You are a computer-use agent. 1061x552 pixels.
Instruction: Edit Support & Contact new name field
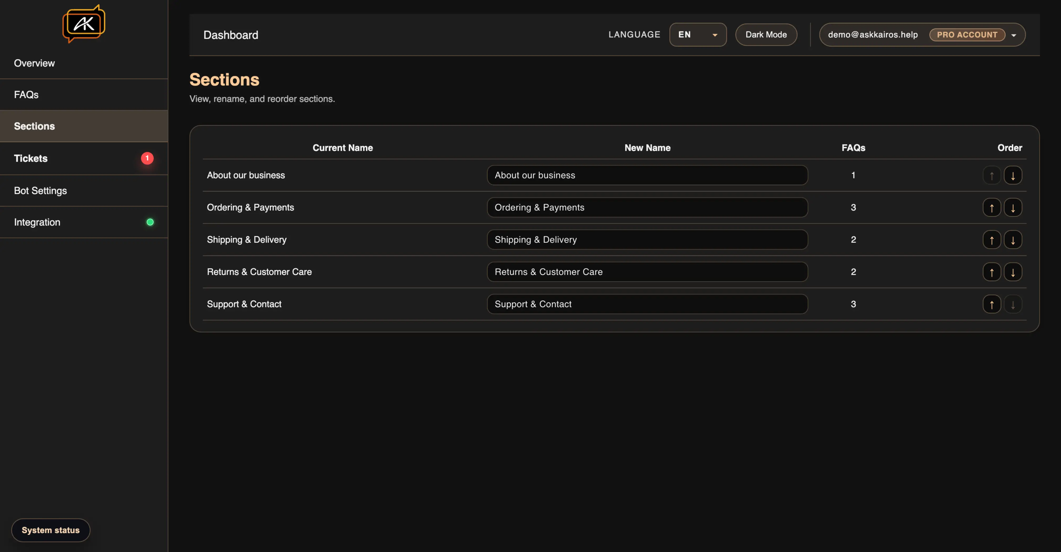tap(647, 304)
